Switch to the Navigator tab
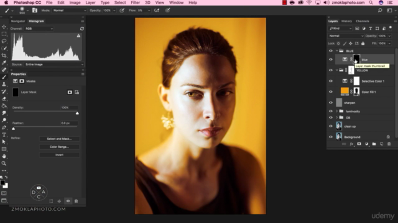Image resolution: width=398 pixels, height=223 pixels. 18,21
